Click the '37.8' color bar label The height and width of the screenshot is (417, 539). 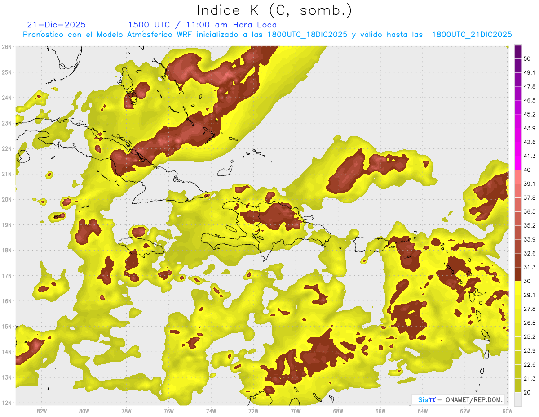[x=530, y=197]
